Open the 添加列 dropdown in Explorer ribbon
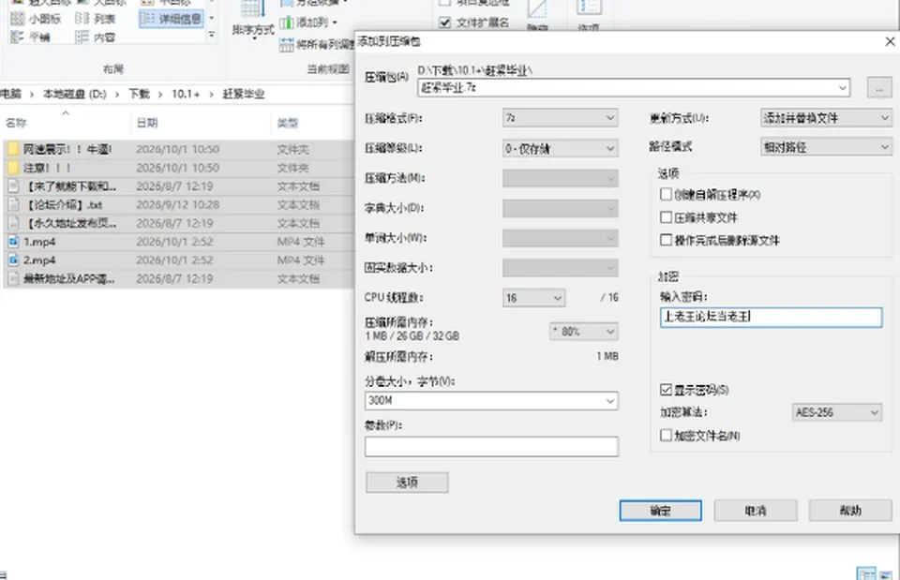The image size is (900, 580). [x=308, y=22]
